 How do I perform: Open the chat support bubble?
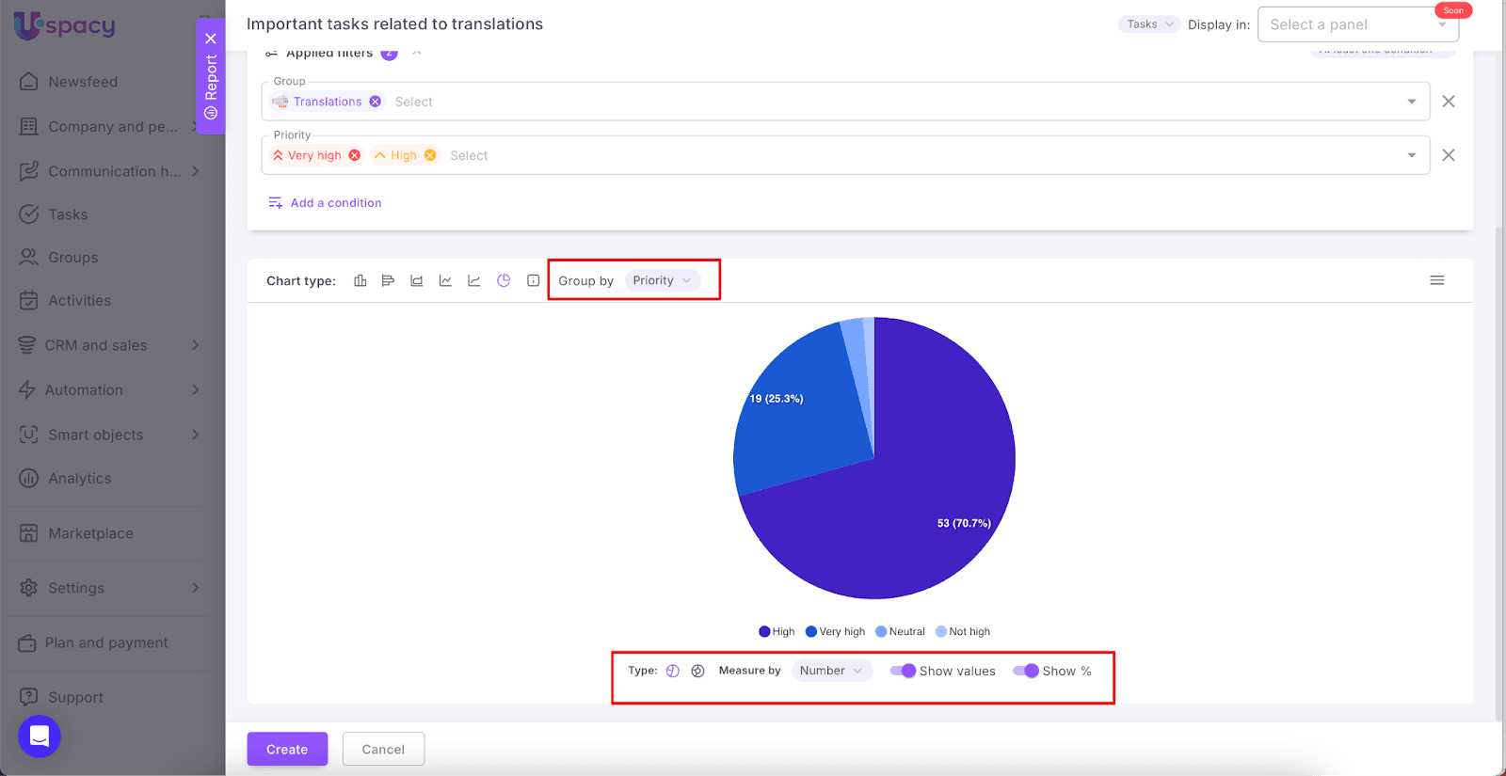coord(40,736)
